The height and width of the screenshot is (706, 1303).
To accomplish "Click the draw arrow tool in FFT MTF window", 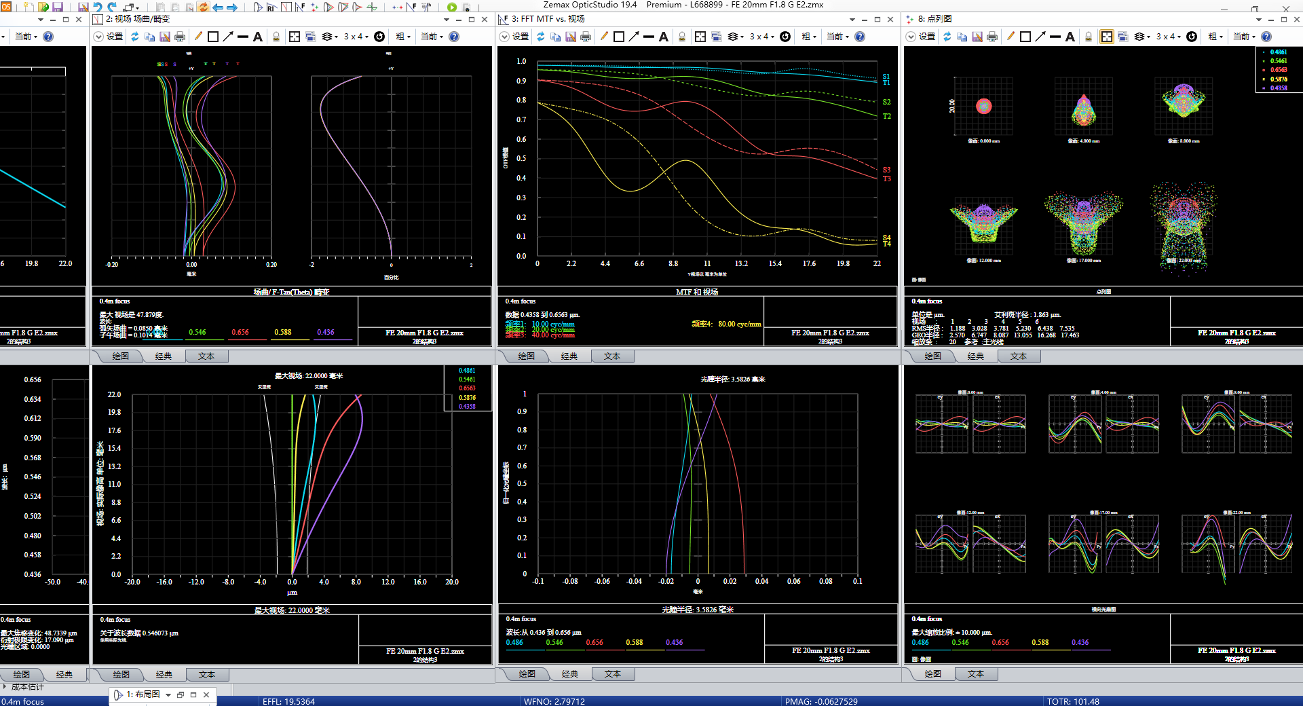I will coord(634,37).
